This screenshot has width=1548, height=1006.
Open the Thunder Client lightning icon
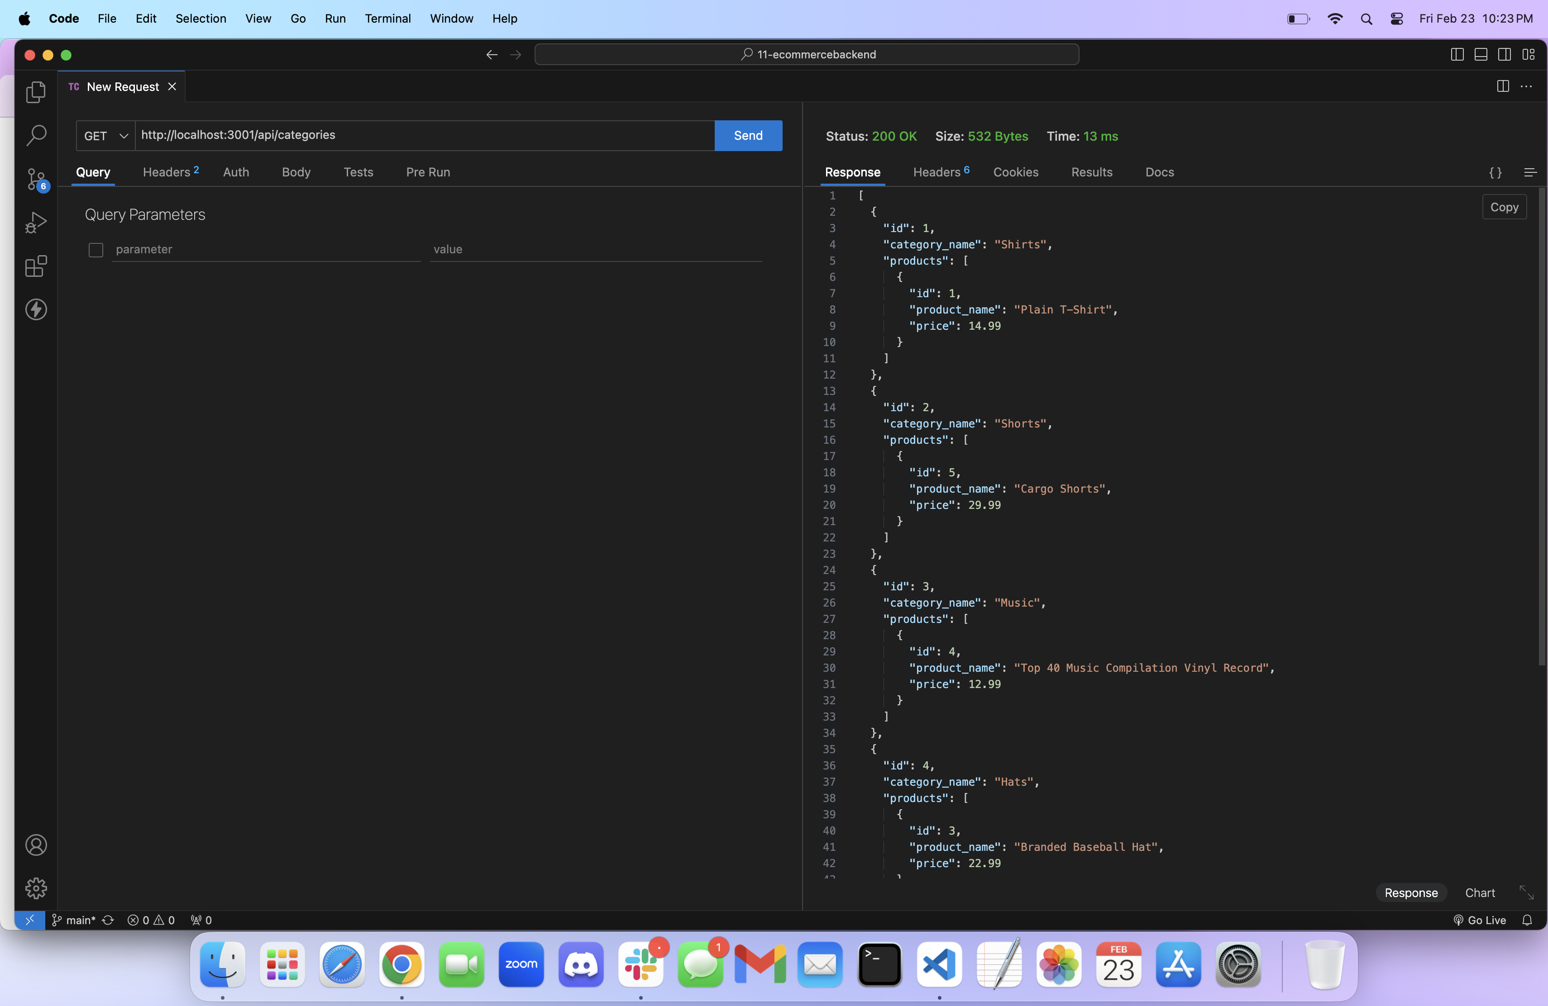[x=36, y=309]
